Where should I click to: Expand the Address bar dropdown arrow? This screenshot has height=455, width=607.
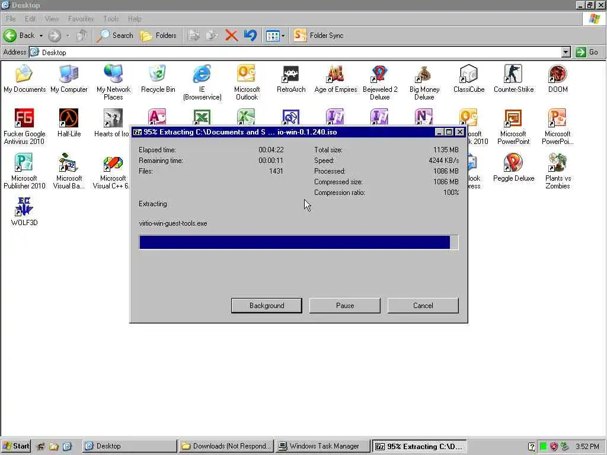(566, 52)
